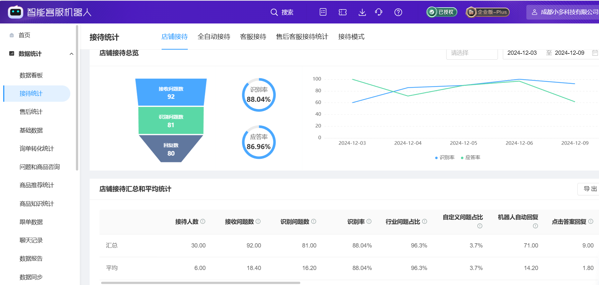
Task: Click the 汇总 接待人数 value 30.00
Action: point(198,246)
